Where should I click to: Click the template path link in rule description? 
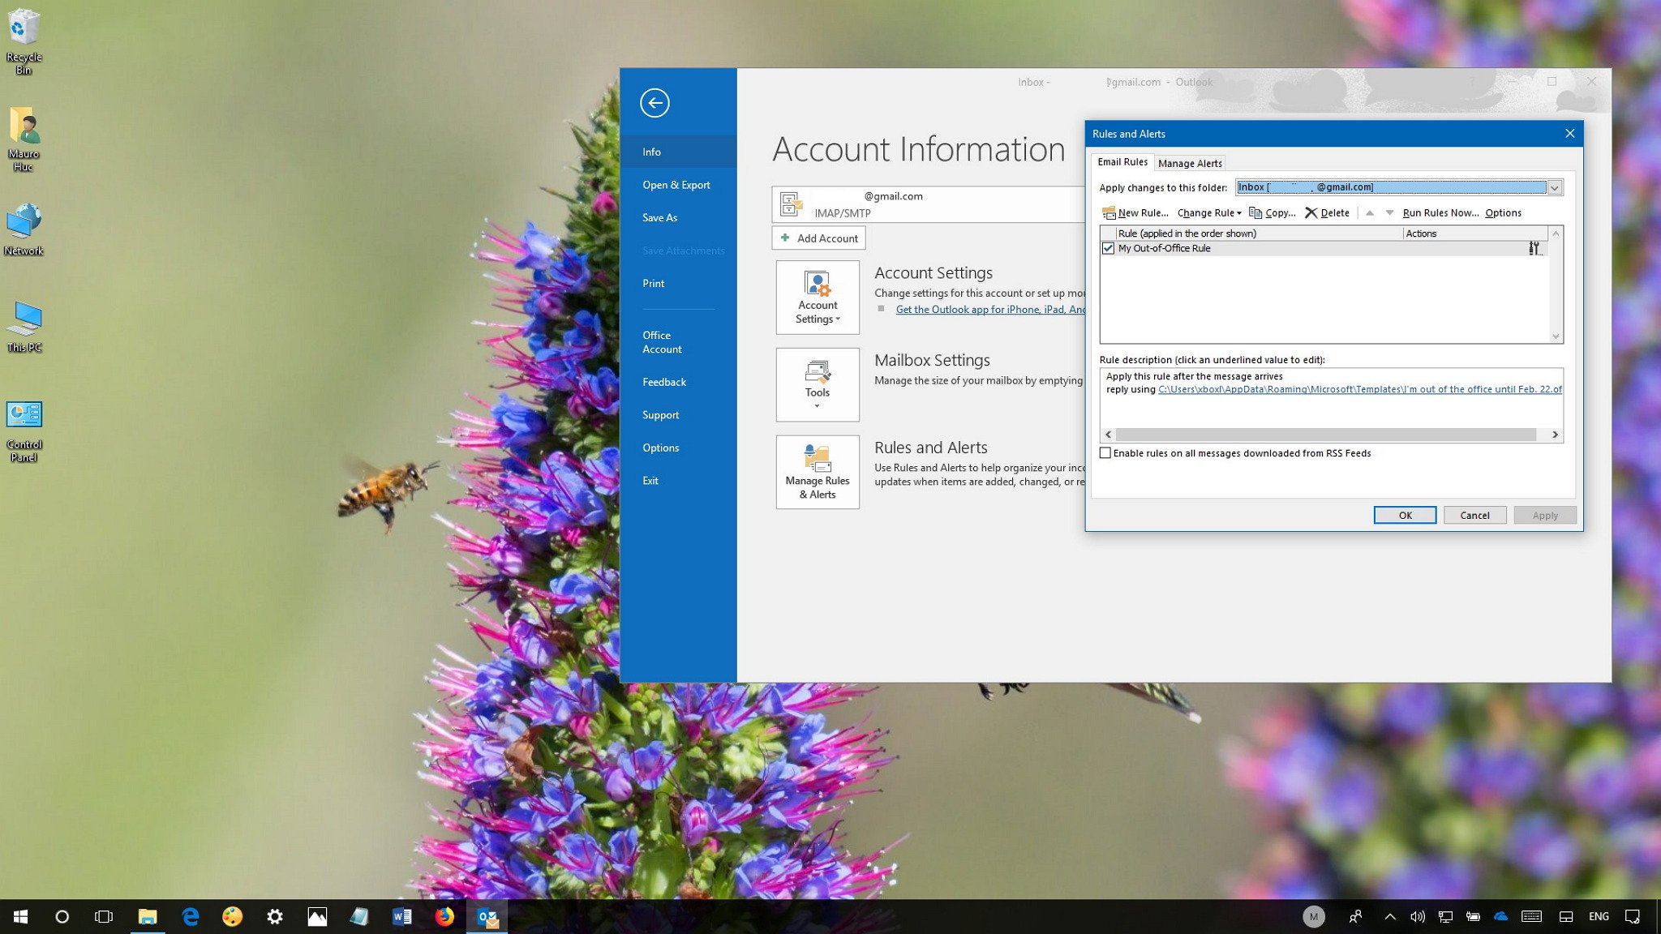pos(1360,389)
